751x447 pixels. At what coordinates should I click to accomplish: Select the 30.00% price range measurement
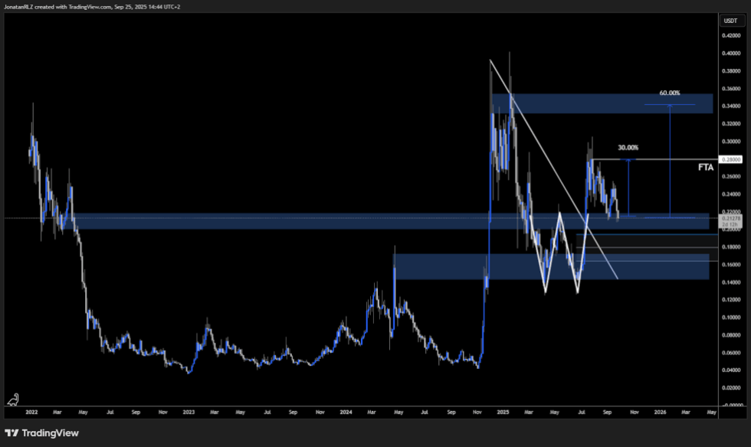pos(628,148)
